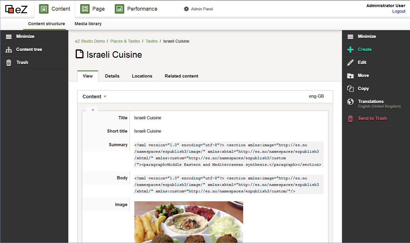This screenshot has height=243, width=410.
Task: Click the Summary XML code block
Action: [x=229, y=155]
